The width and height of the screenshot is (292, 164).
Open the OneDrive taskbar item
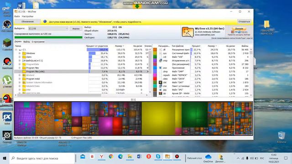(x=208, y=159)
